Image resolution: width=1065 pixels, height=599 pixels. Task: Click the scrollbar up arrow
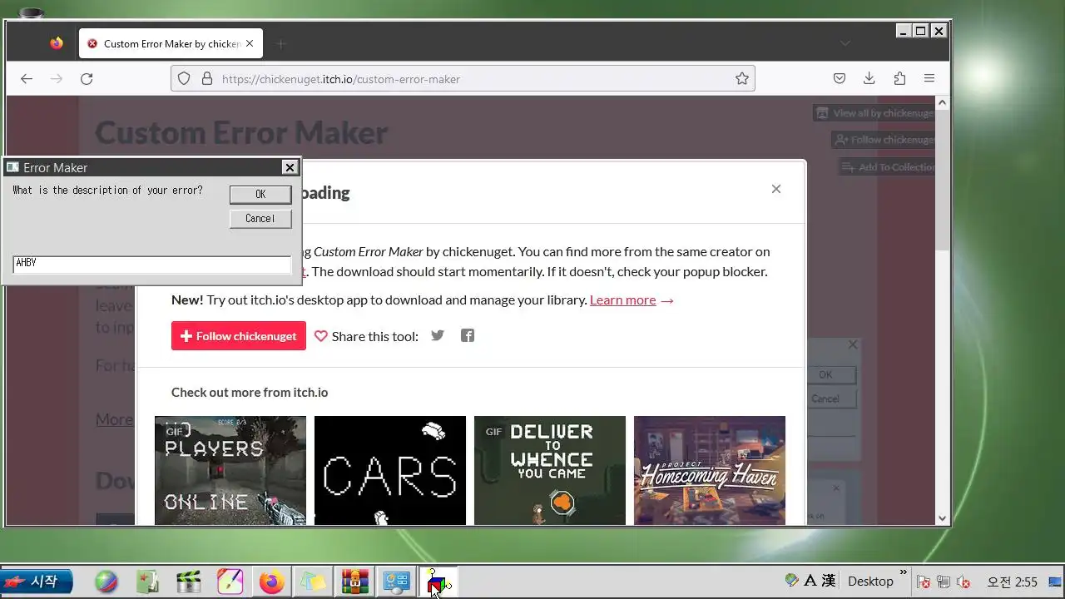point(942,103)
